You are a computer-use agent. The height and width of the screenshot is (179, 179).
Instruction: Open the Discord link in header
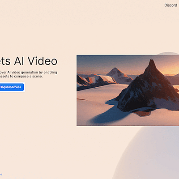170,5
